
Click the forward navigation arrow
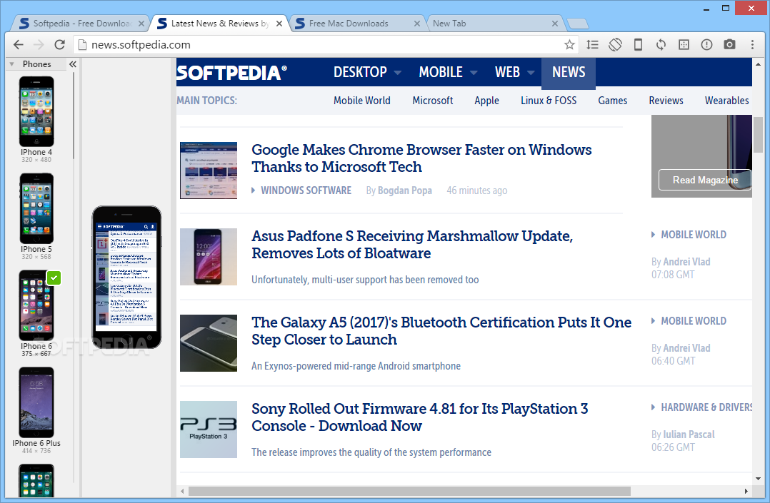coord(39,45)
